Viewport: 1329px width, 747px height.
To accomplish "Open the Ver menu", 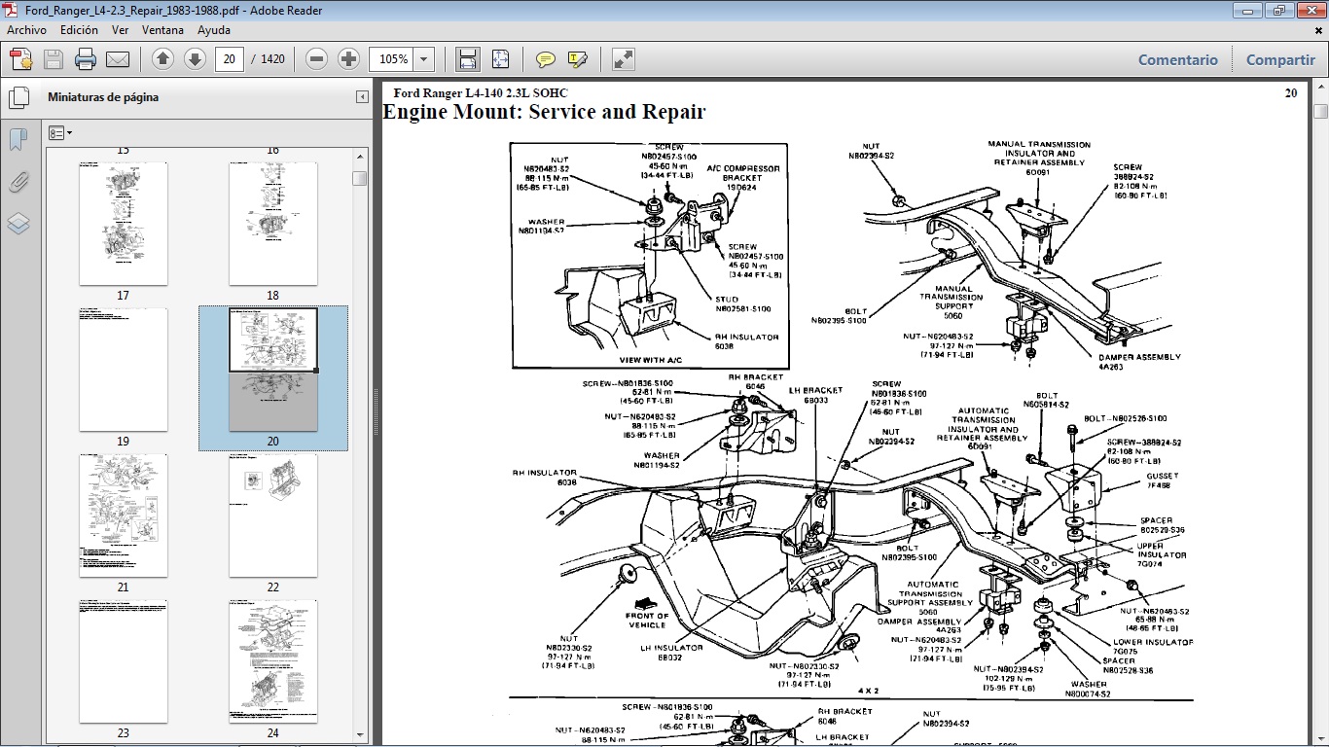I will [120, 30].
